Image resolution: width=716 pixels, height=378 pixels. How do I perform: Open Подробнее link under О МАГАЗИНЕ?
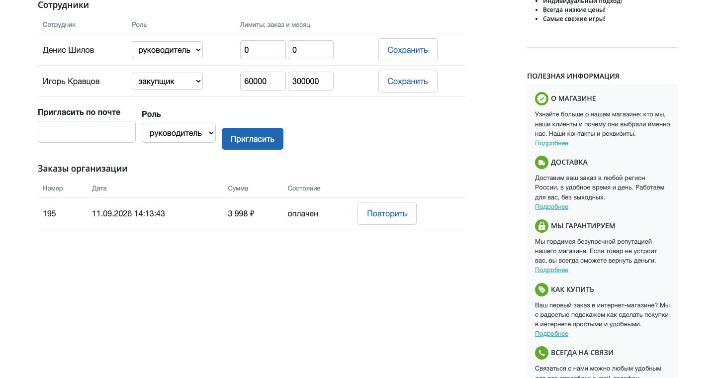(551, 143)
